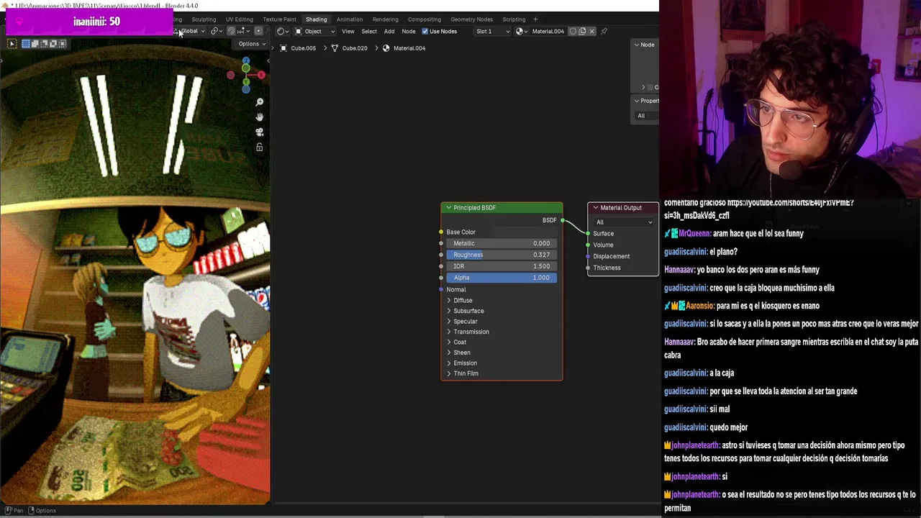
Task: Switch to the Sculpting workspace tab
Action: 204,19
